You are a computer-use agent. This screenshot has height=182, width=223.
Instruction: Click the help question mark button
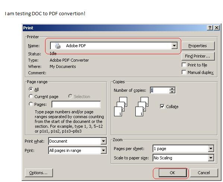click(x=210, y=28)
